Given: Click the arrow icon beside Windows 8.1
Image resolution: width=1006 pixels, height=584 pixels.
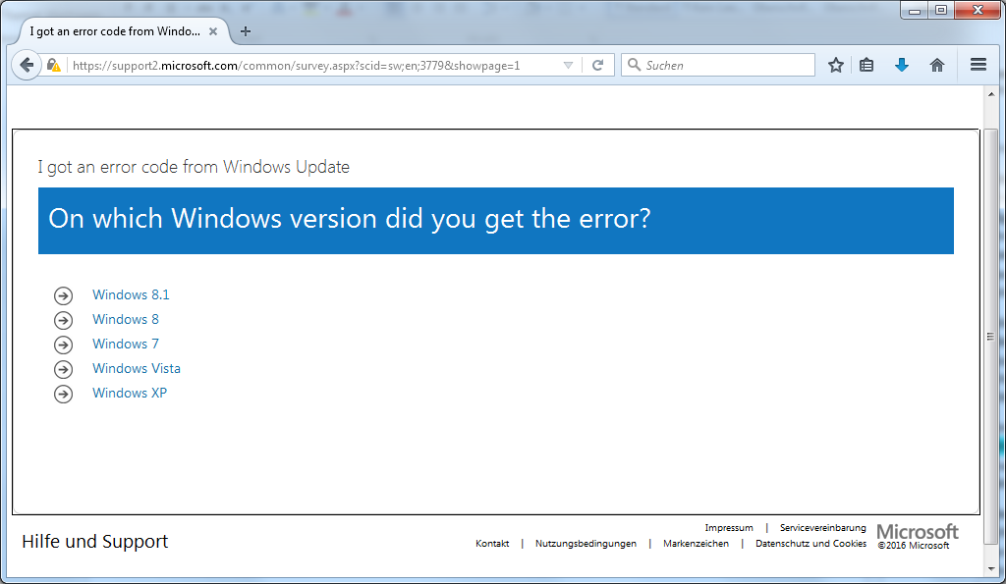Looking at the screenshot, I should (x=63, y=295).
